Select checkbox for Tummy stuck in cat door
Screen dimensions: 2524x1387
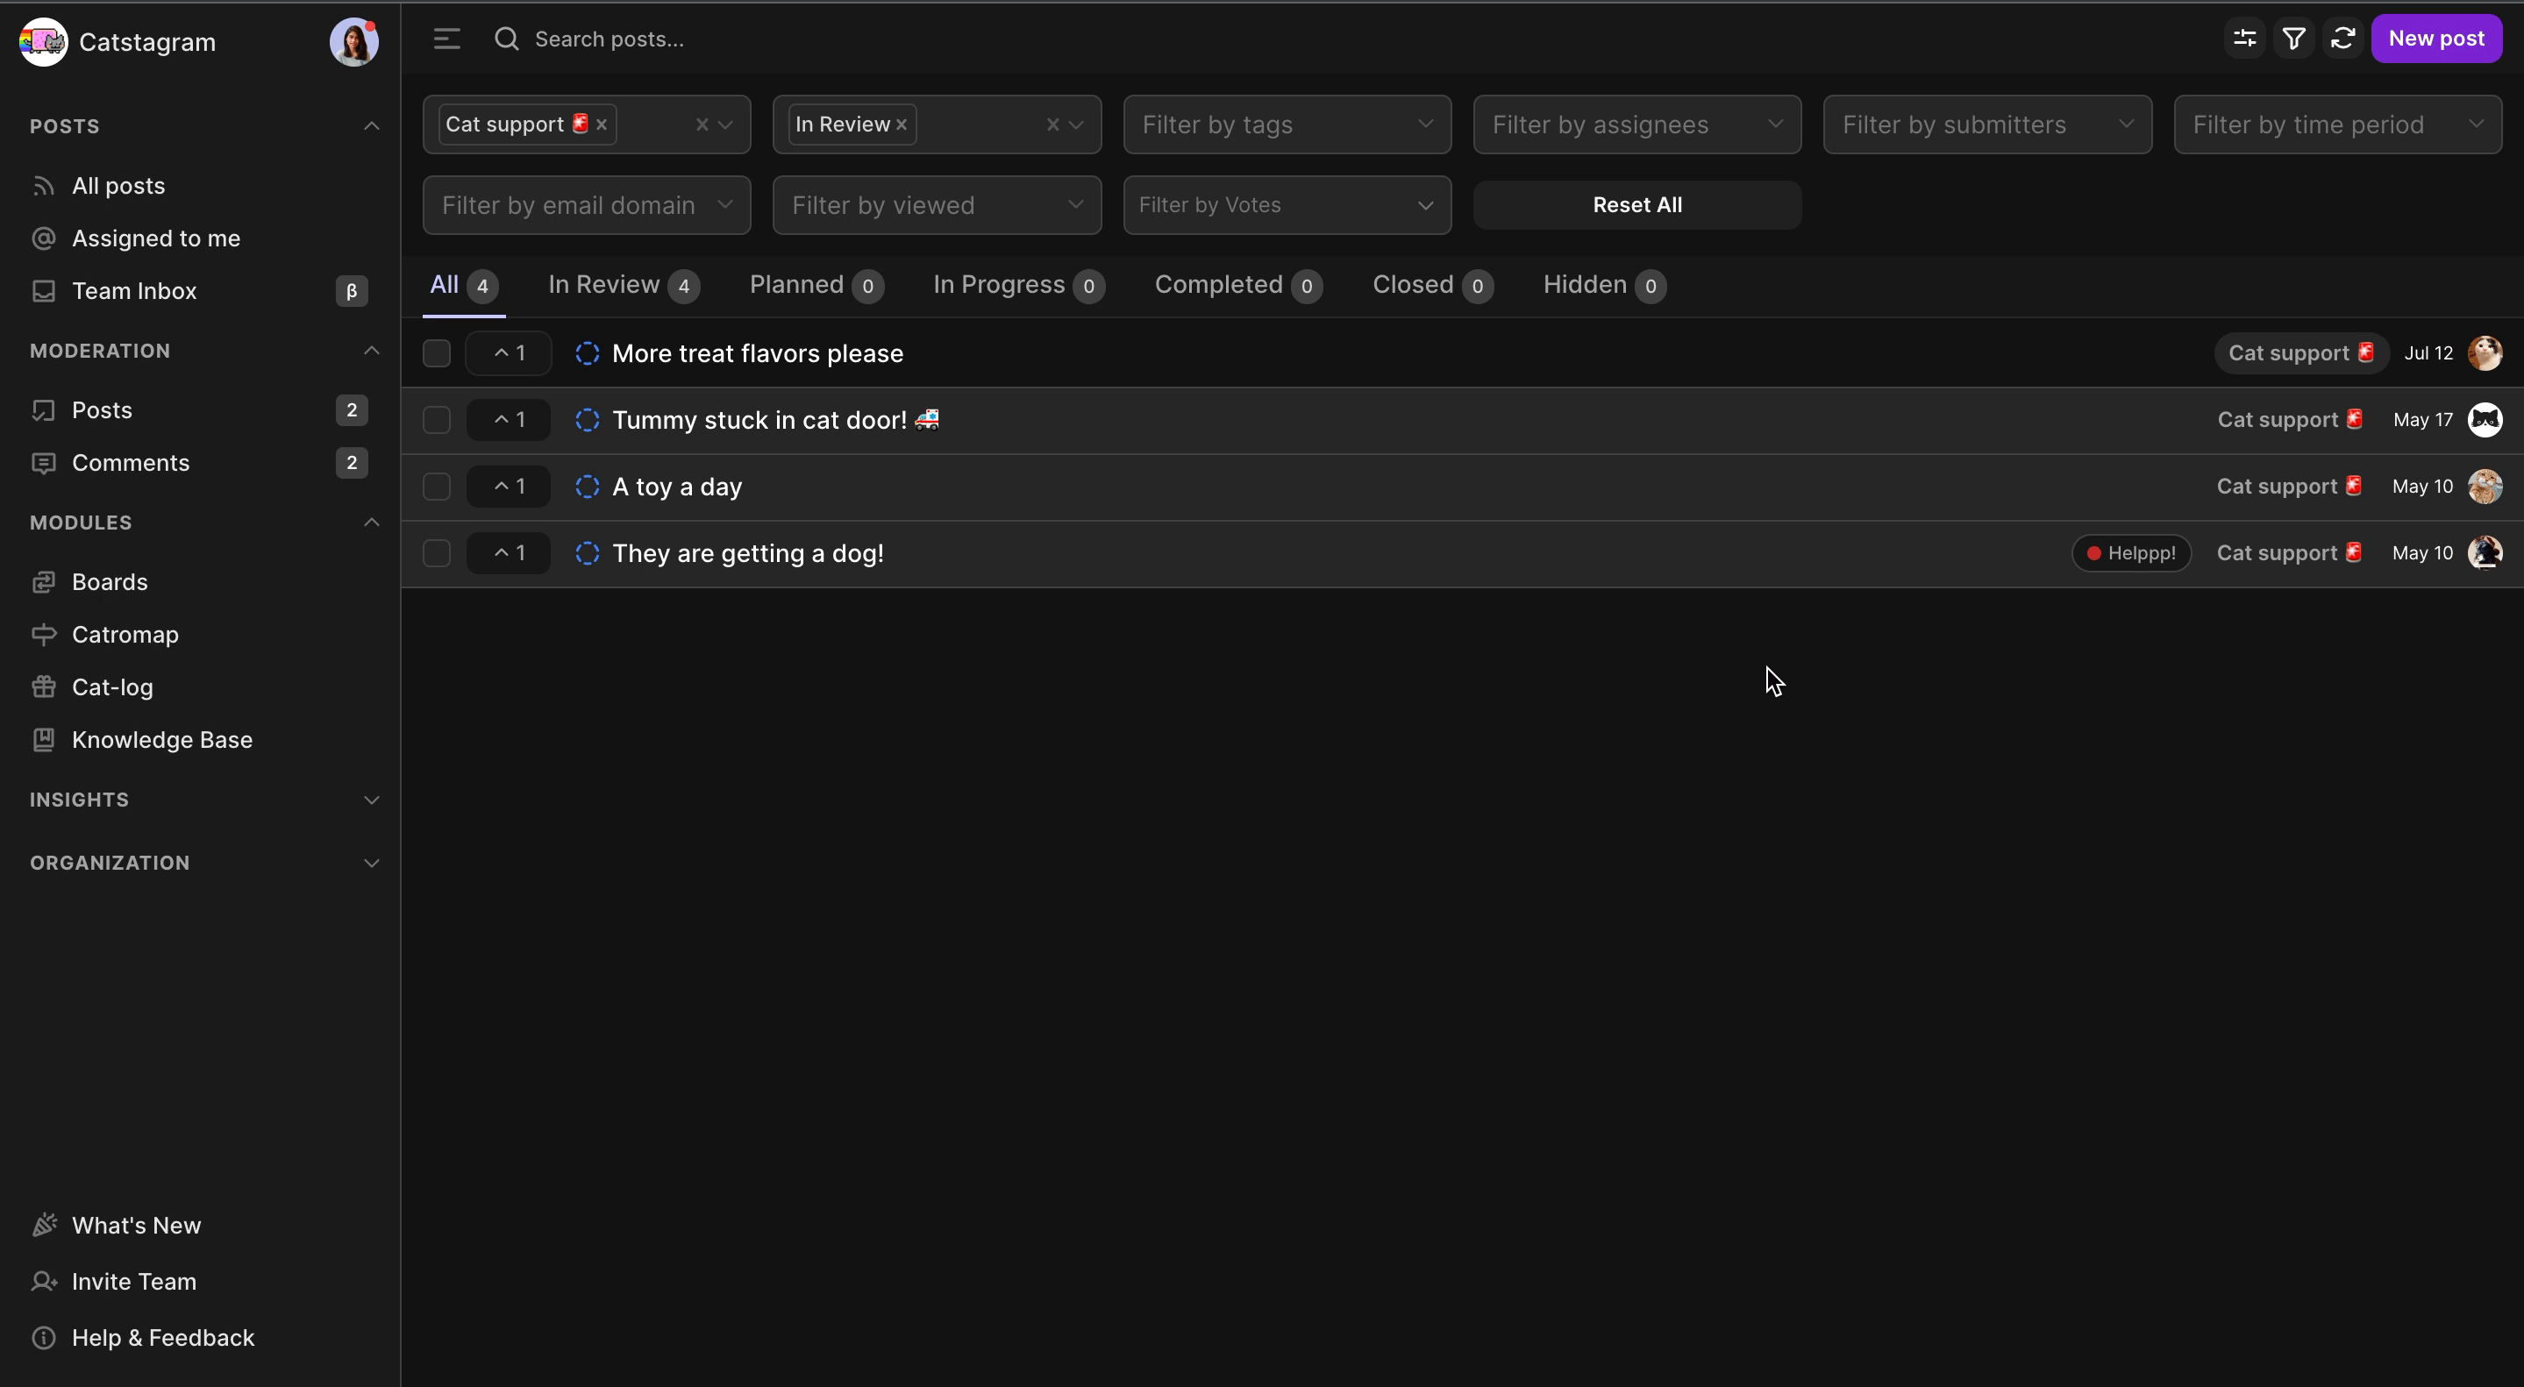coord(436,420)
